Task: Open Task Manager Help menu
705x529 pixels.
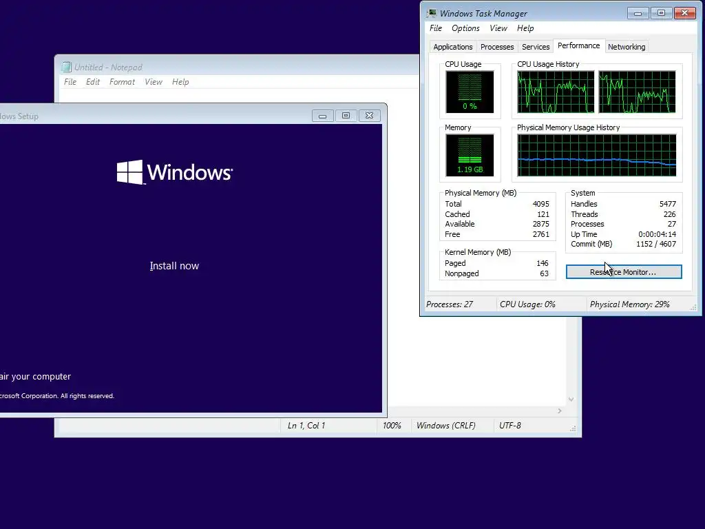Action: point(525,28)
